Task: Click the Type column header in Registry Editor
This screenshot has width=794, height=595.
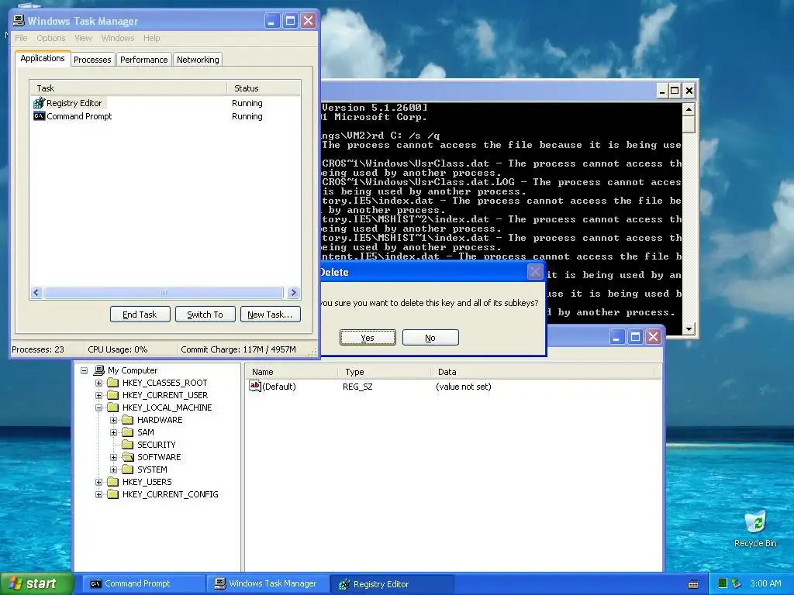Action: [384, 372]
